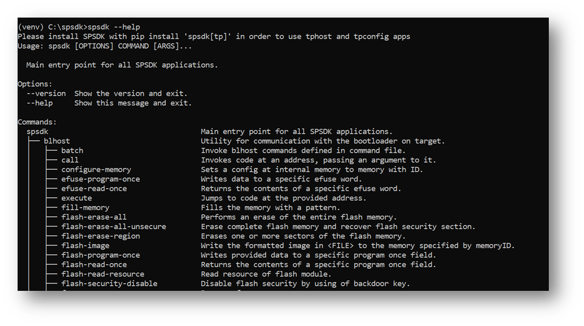Click the typed 'spsdk --help' command prompt line
The image size is (584, 326).
pos(114,27)
